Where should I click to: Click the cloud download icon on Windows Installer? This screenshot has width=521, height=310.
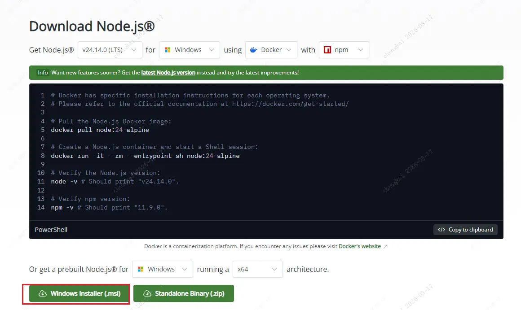click(43, 293)
